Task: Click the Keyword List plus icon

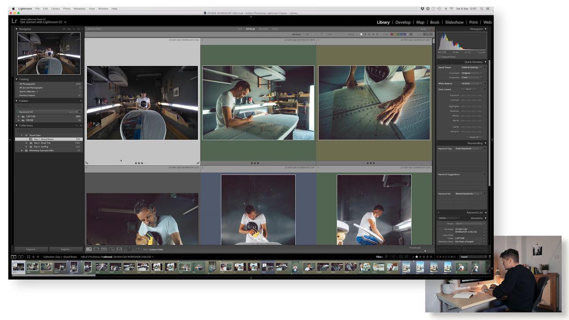Action: pyautogui.click(x=439, y=212)
